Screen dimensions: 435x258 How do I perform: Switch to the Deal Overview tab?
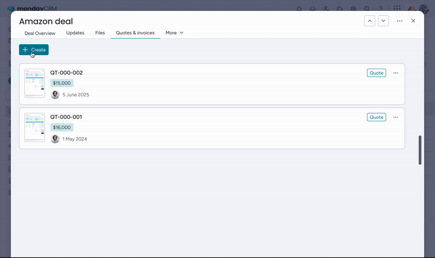click(40, 33)
